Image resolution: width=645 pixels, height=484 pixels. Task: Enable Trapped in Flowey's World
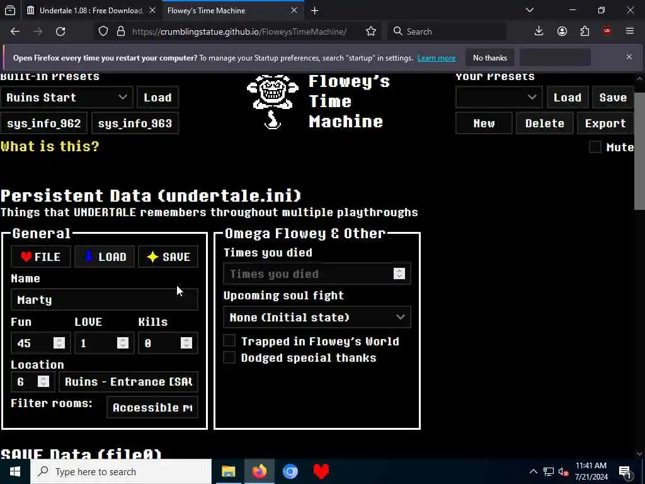pos(229,341)
